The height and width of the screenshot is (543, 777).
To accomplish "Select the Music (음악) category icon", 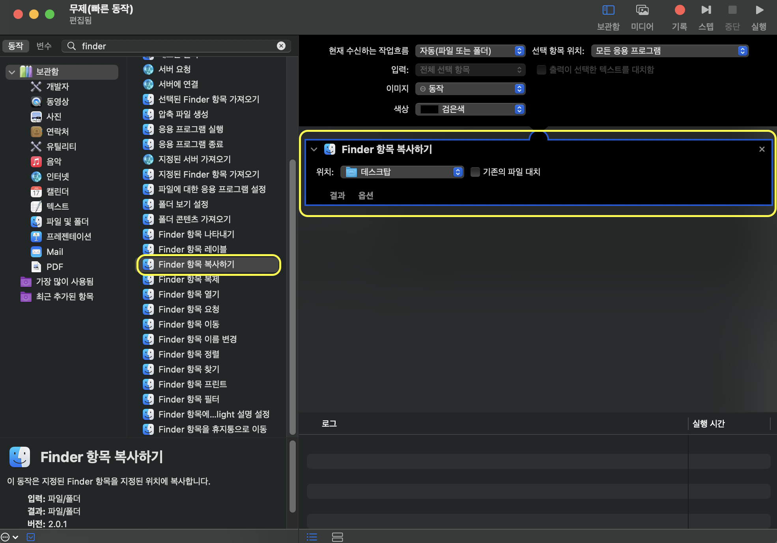I will click(36, 161).
